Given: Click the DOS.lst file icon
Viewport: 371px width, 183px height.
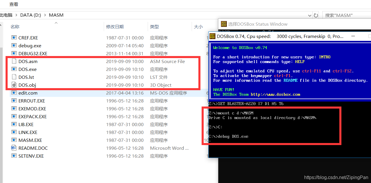Looking at the screenshot, I should (14, 77).
